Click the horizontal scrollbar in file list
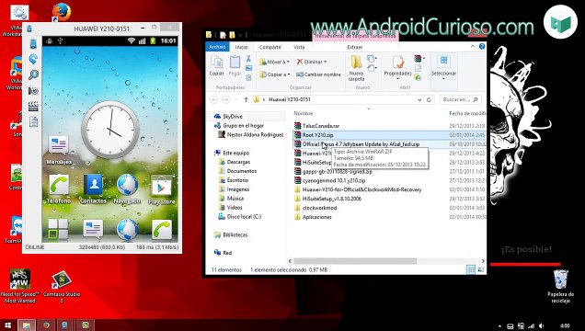585x331 pixels. (x=355, y=261)
